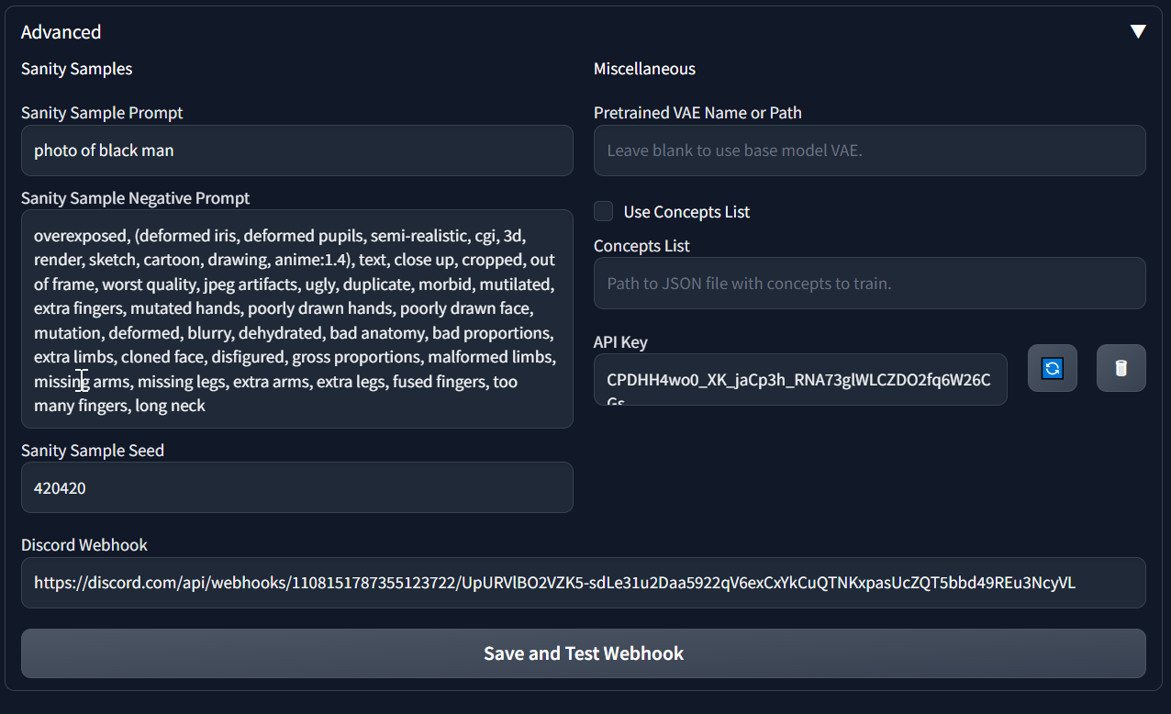This screenshot has width=1171, height=714.
Task: Click the Sanity Samples heading
Action: click(x=76, y=68)
